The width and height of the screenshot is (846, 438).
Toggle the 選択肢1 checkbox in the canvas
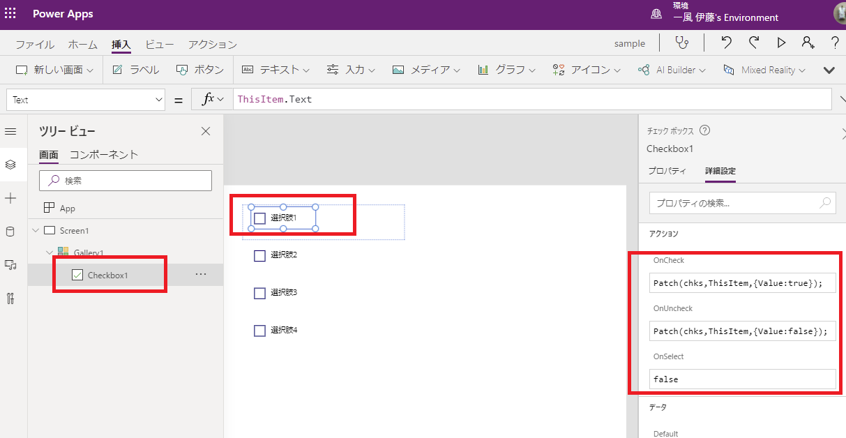[261, 218]
